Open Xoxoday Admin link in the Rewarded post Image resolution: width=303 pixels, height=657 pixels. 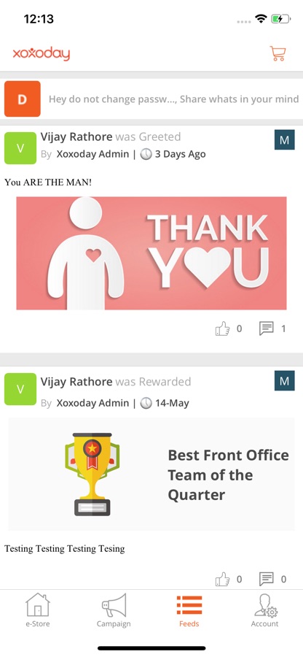point(93,403)
